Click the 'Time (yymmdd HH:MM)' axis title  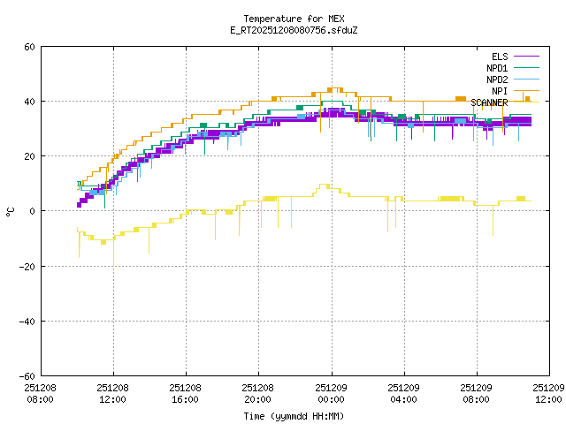click(x=293, y=415)
